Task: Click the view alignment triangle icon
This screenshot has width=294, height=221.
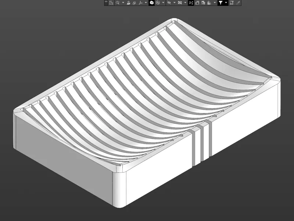Action: click(209, 3)
